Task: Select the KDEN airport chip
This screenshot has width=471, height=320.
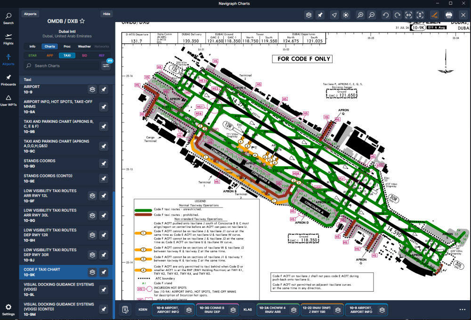Action: 143,310
